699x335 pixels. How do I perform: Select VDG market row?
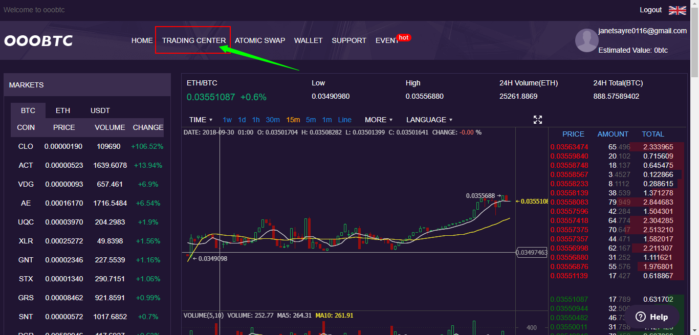click(88, 184)
